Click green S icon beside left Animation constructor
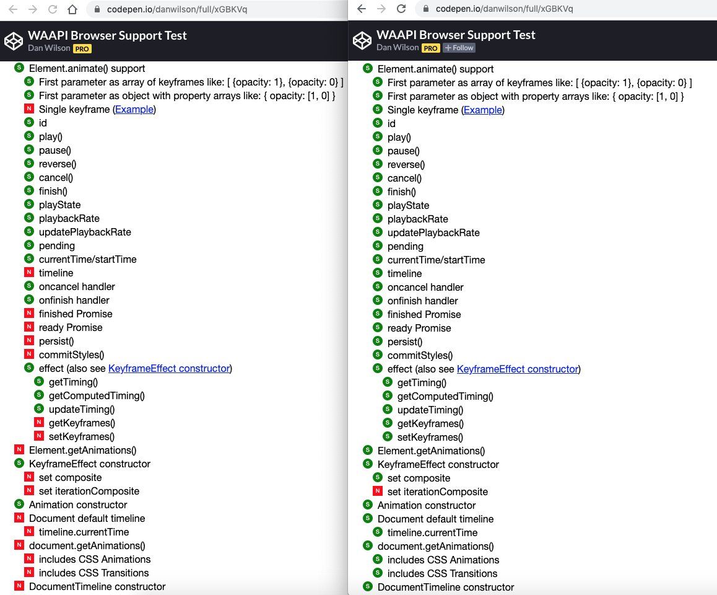Viewport: 717px width, 595px height. (19, 505)
